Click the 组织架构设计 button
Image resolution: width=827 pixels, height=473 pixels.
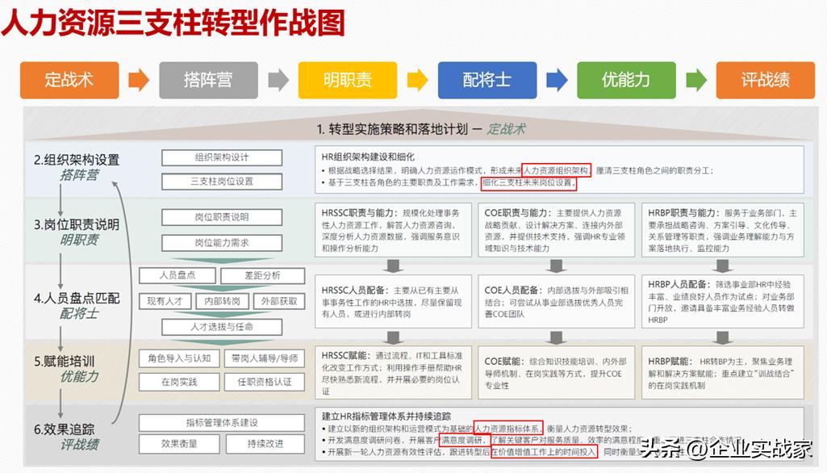(221, 157)
